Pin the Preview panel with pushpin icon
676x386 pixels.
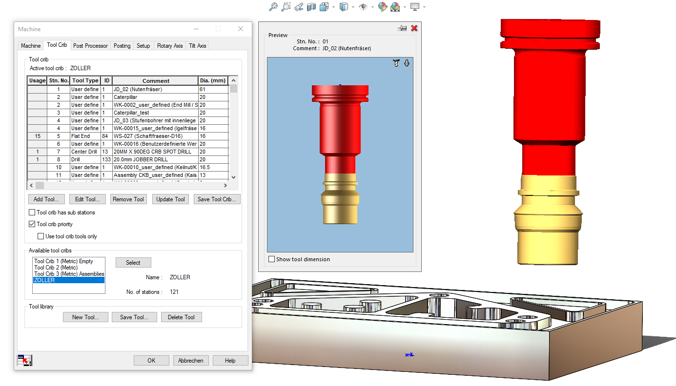pyautogui.click(x=402, y=28)
